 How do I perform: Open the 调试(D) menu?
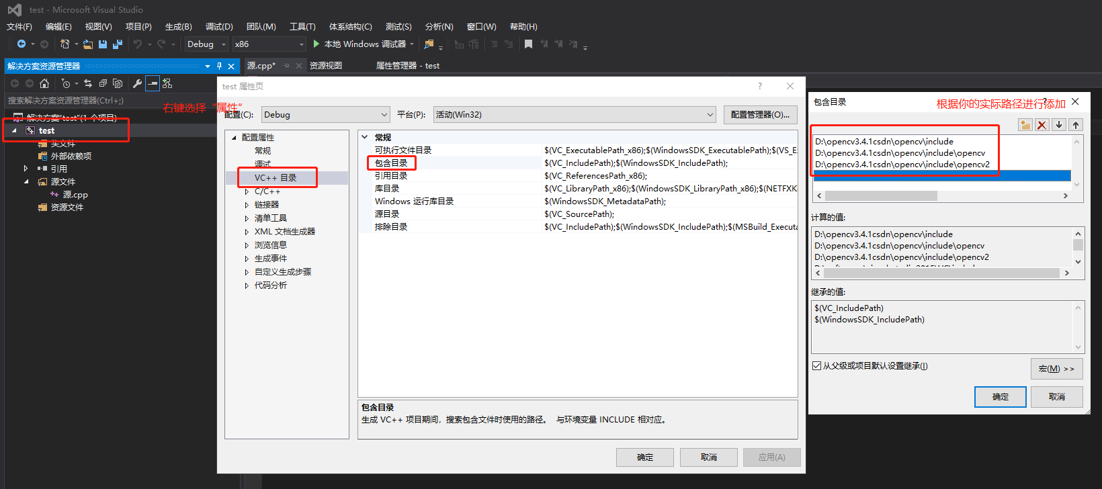[219, 27]
